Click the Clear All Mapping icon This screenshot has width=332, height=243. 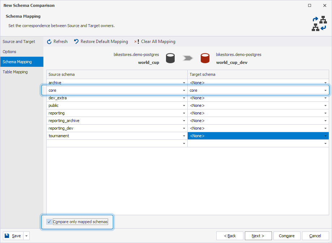(137, 42)
